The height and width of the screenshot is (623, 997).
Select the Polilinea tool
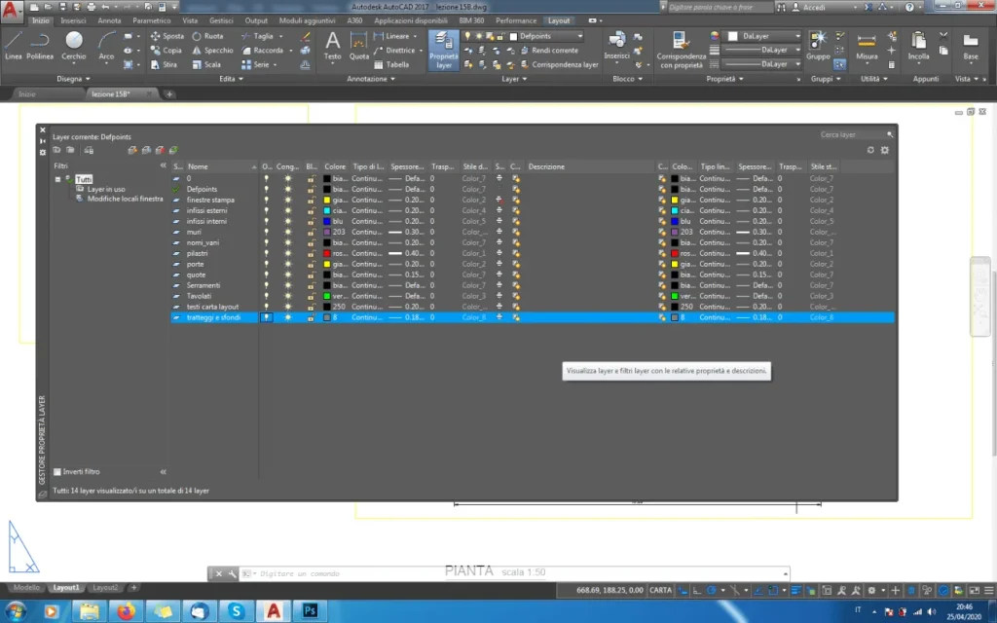pos(39,46)
